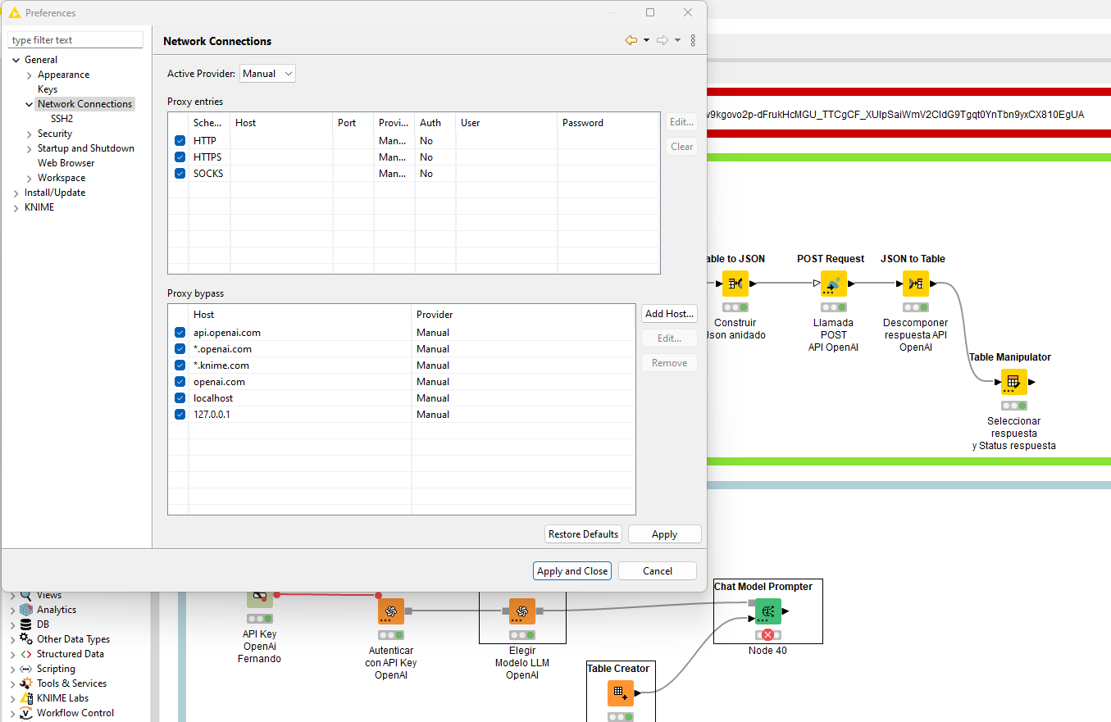Screen dimensions: 1111x722
Task: Click the Tools & Services category icon
Action: (26, 683)
